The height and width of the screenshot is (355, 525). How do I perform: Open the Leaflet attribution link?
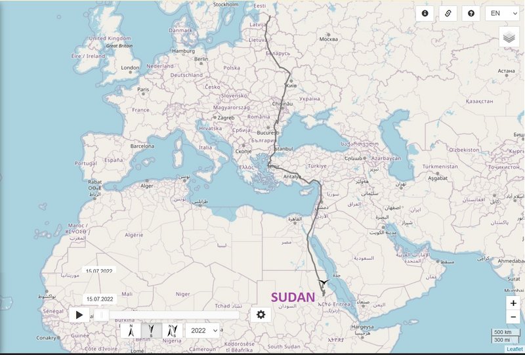[515, 349]
